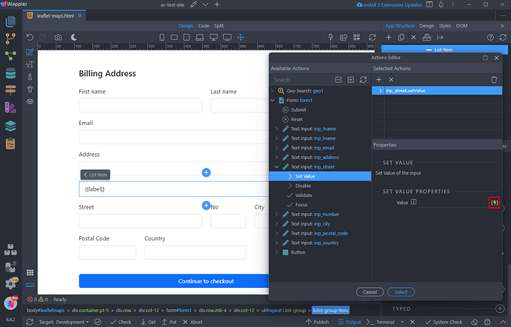Expand Text Input inp_email node
Viewport: 511px width, 327px height.
(276, 148)
